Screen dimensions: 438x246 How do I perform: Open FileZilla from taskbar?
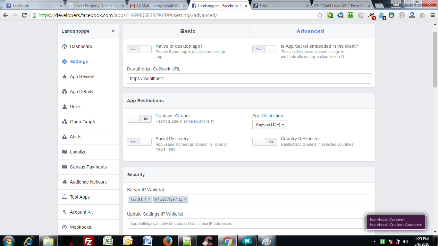coord(88,241)
